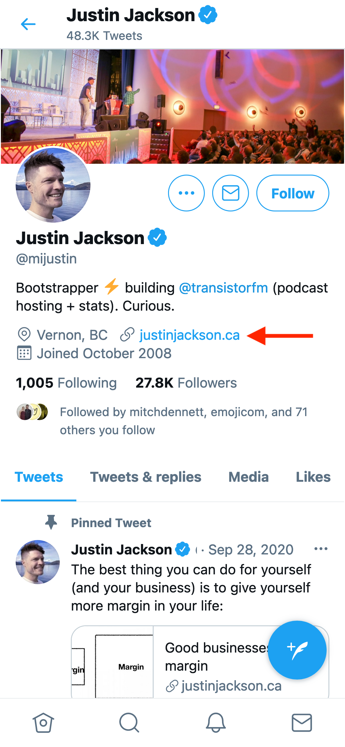Open the justinjackson.ca website link

pos(189,335)
